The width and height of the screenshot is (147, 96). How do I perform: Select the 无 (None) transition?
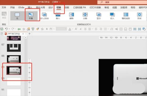[x=17, y=16]
